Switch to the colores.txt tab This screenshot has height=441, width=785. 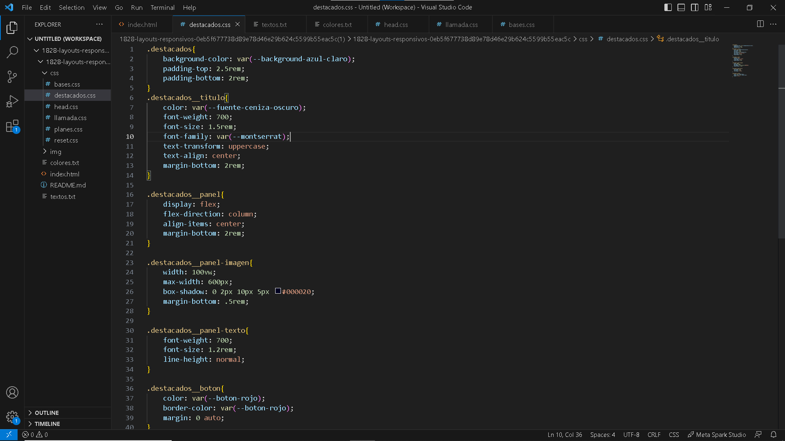(x=337, y=24)
